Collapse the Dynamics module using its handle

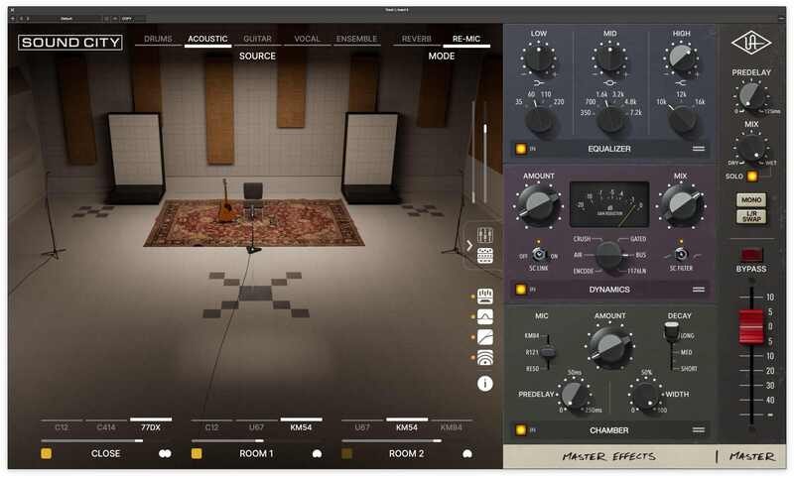pos(699,290)
